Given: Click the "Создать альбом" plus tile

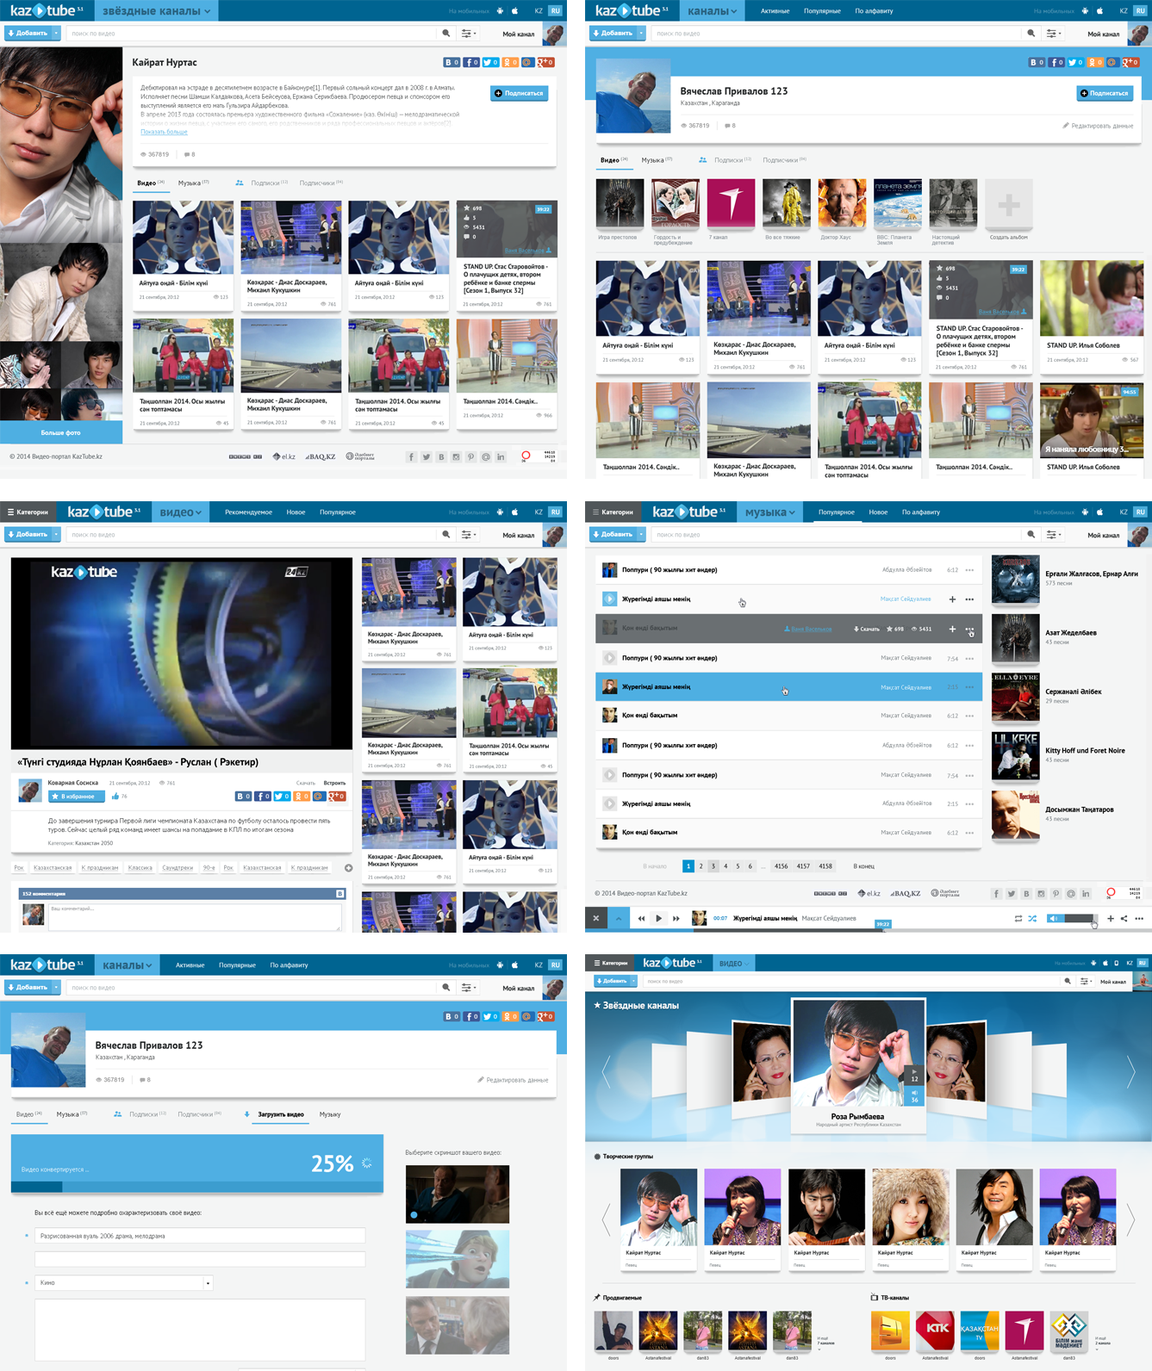Looking at the screenshot, I should pos(1008,205).
